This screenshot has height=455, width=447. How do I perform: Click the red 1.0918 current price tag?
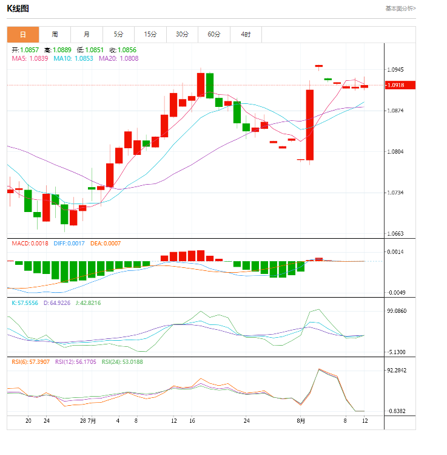pyautogui.click(x=400, y=85)
